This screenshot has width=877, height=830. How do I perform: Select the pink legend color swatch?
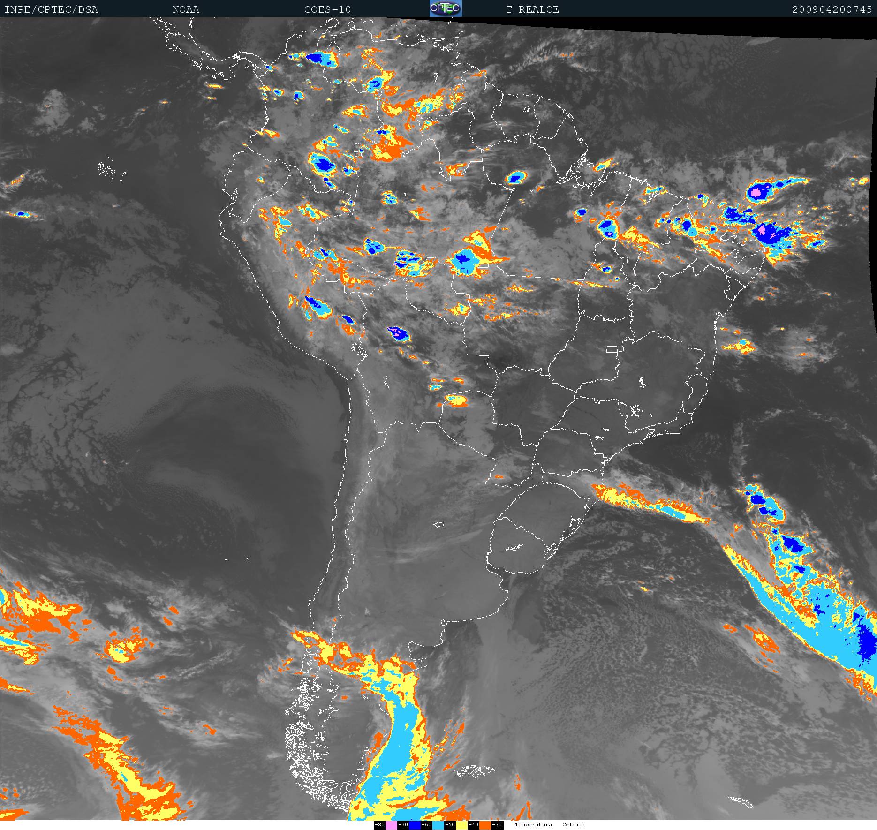pos(391,825)
